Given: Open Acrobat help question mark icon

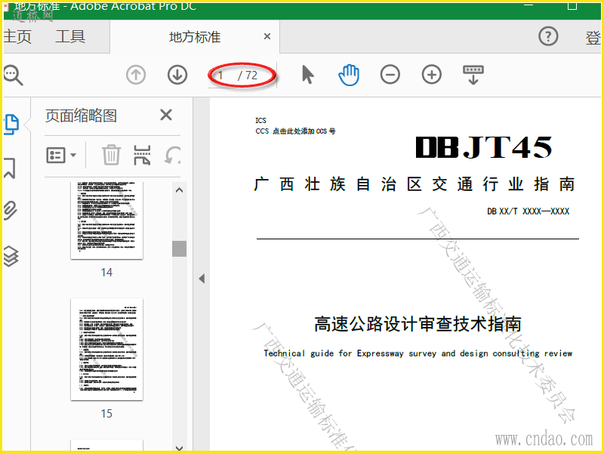Looking at the screenshot, I should click(548, 36).
